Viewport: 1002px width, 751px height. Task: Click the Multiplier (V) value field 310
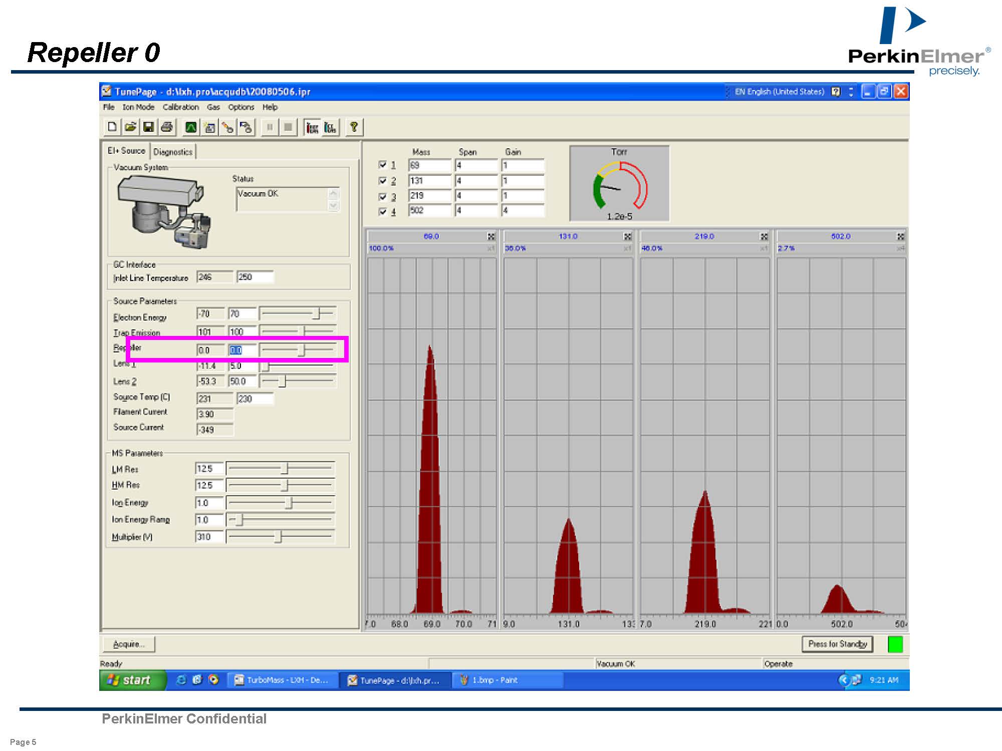click(209, 537)
